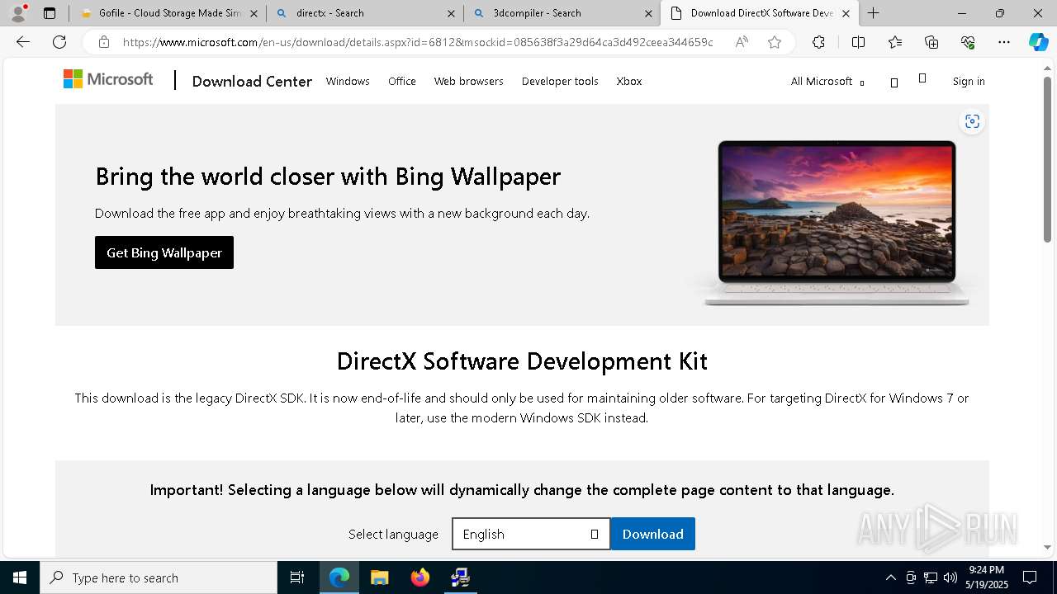Click the Microsoft logo
Screen dimensions: 1057x594
click(x=108, y=79)
